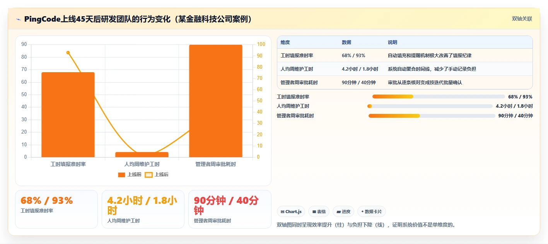The height and width of the screenshot is (244, 548).
Task: Open the 90分钟 / 40分钟 data card
Action: pos(230,209)
